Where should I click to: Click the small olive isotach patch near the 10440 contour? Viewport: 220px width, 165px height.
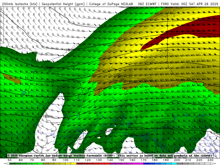[x=12, y=79]
